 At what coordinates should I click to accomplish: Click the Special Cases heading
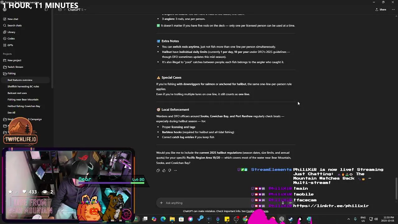171,77
